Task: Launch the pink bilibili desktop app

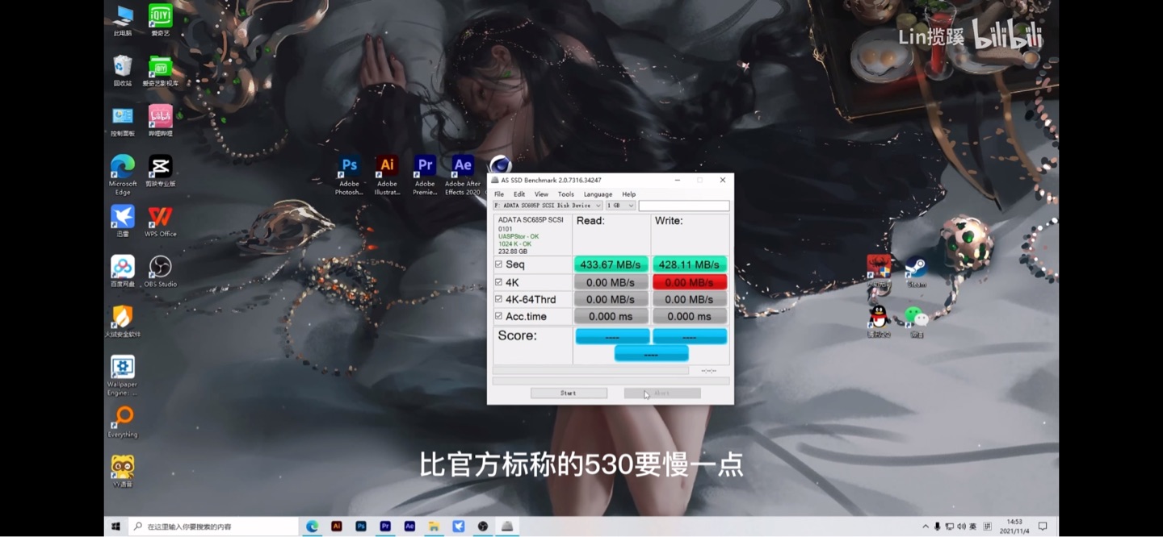Action: tap(160, 119)
